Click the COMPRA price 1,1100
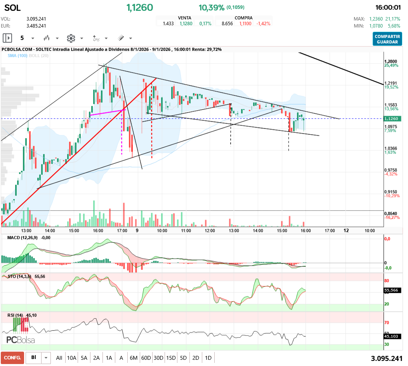Screen dimensions: 408x366 tap(245, 23)
